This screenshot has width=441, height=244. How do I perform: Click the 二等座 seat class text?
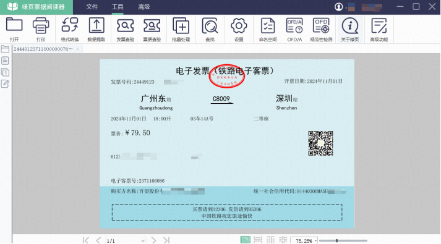[x=261, y=119]
